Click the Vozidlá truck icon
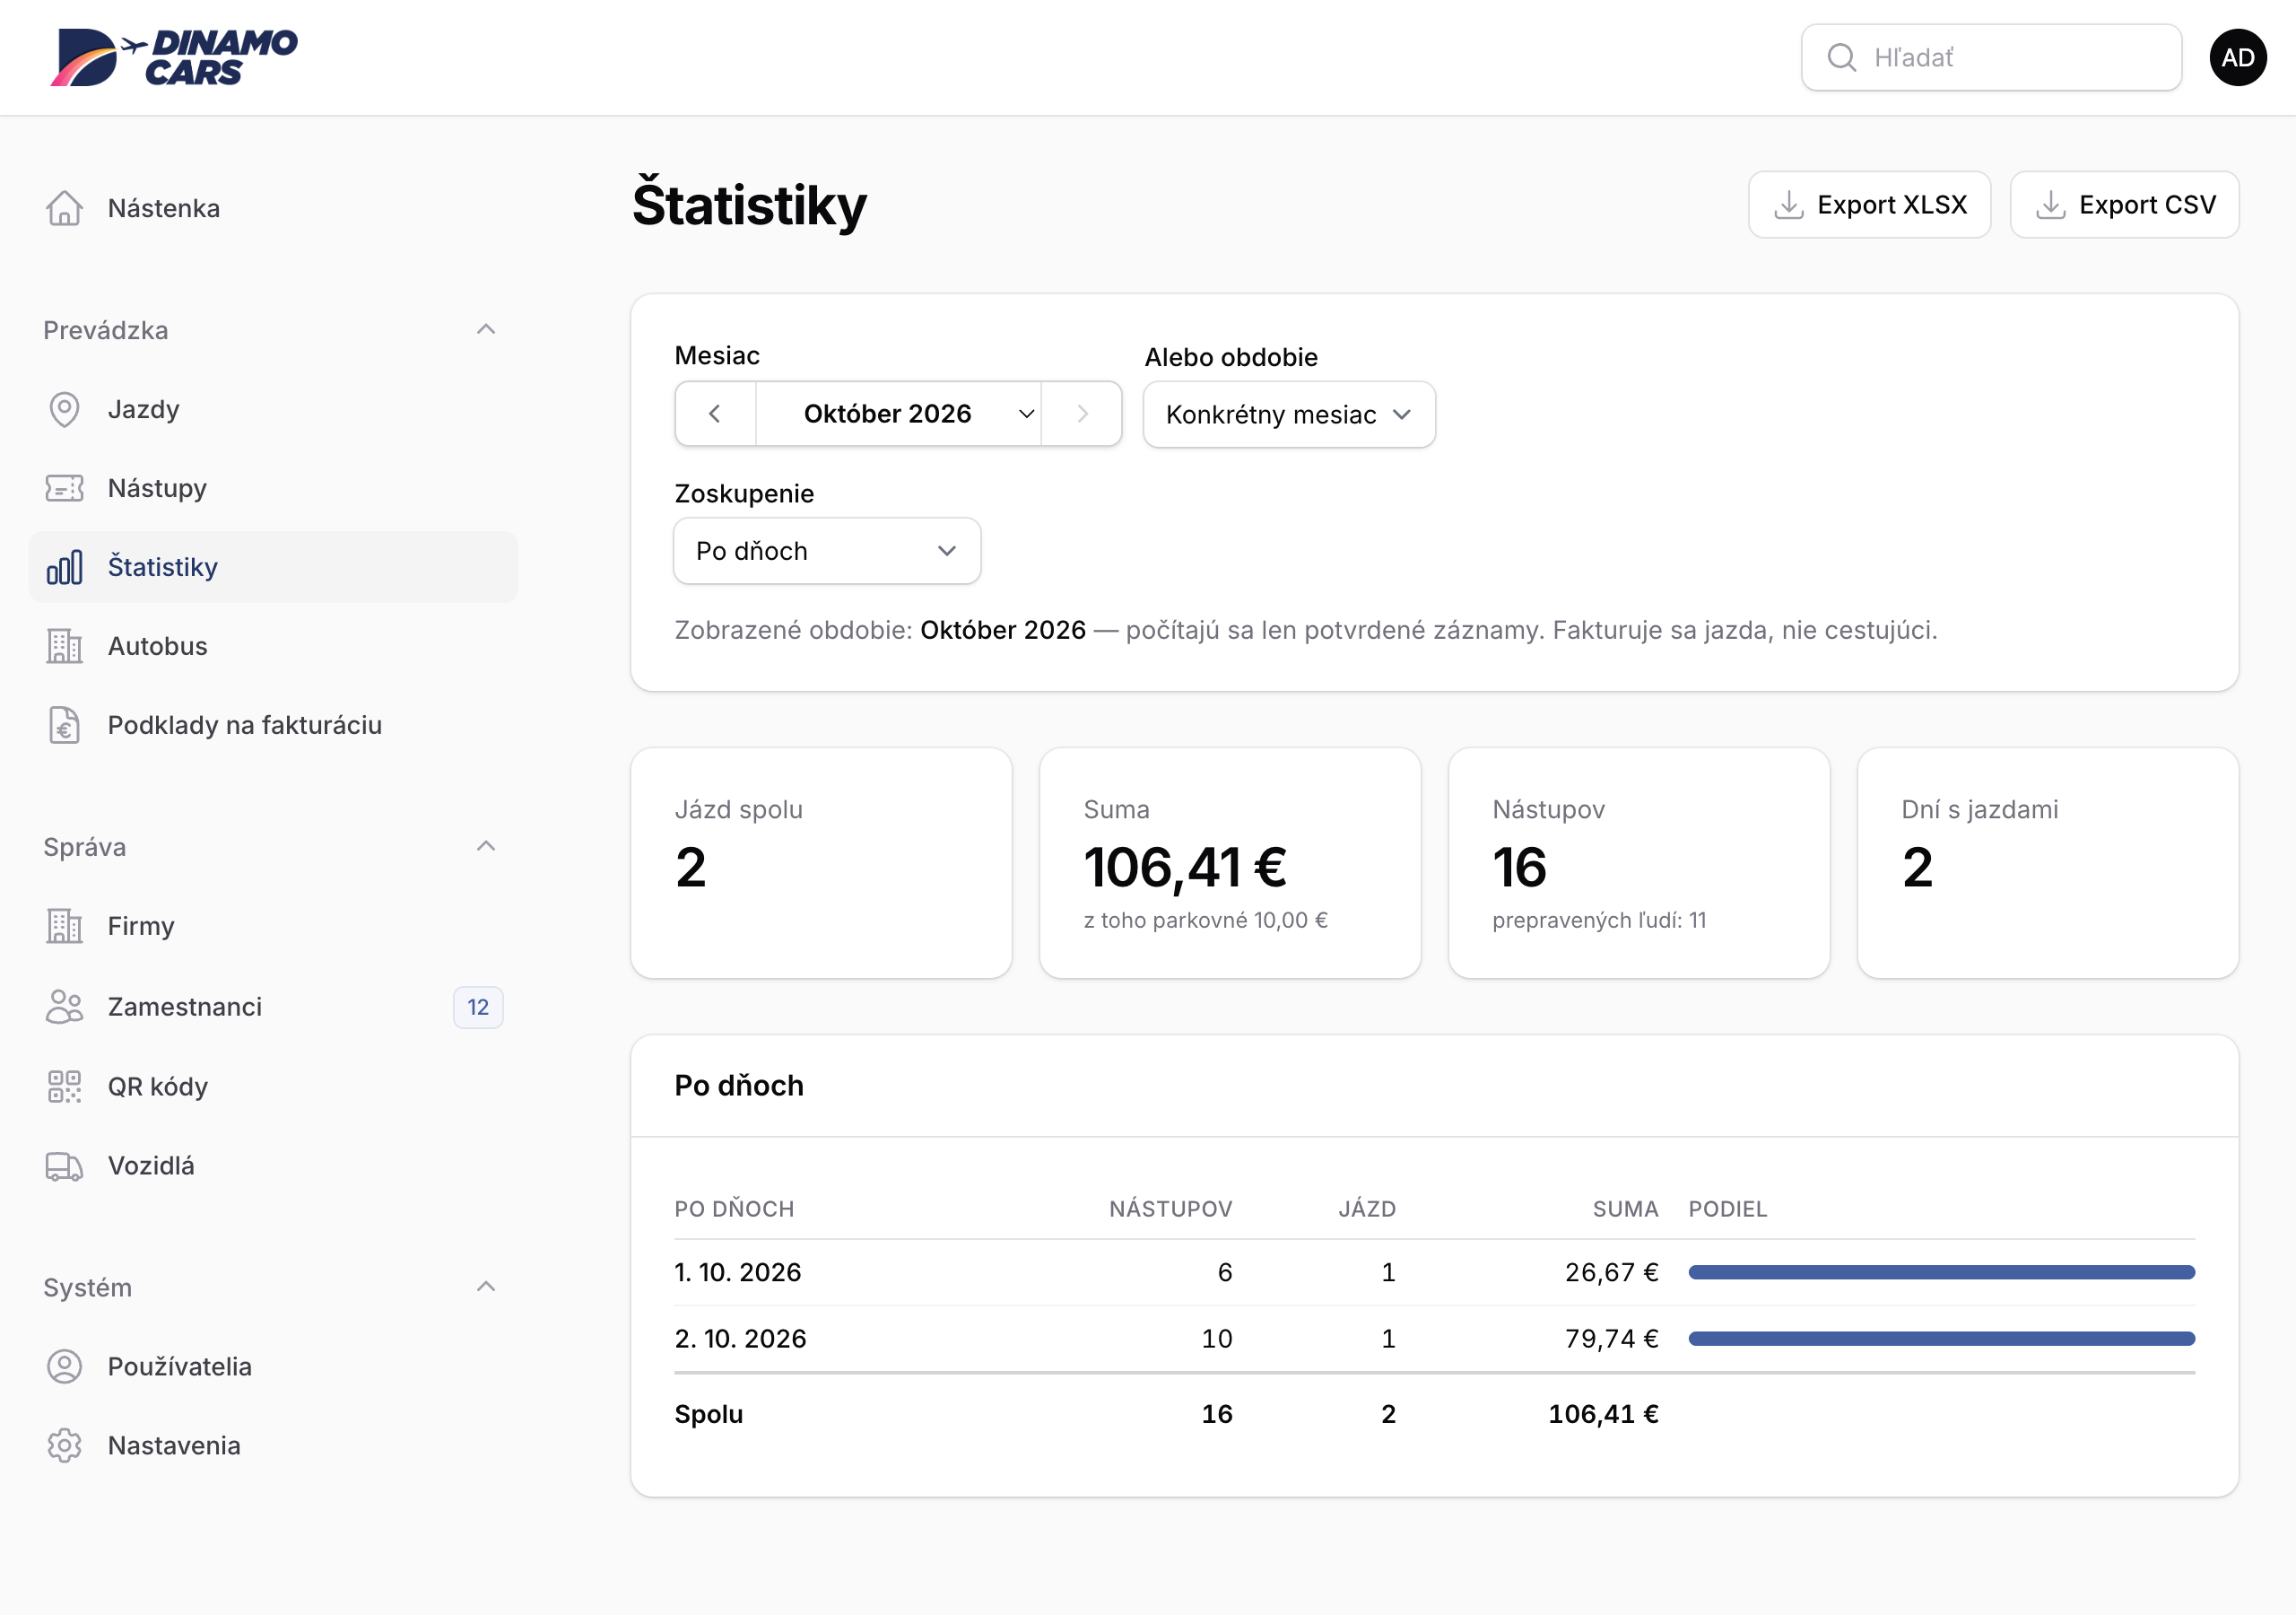Viewport: 2296px width, 1615px height. point(64,1166)
